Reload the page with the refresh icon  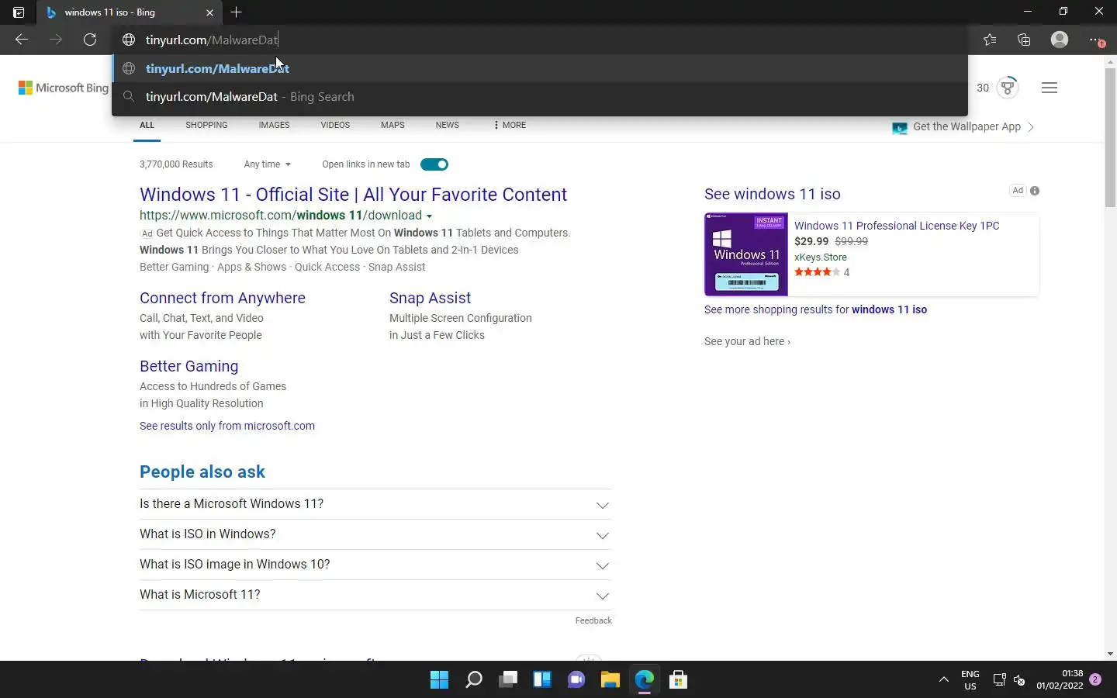[90, 40]
